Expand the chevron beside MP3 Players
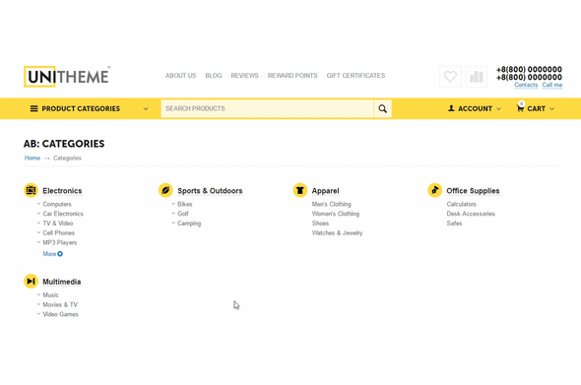This screenshot has width=581, height=385. coord(38,242)
